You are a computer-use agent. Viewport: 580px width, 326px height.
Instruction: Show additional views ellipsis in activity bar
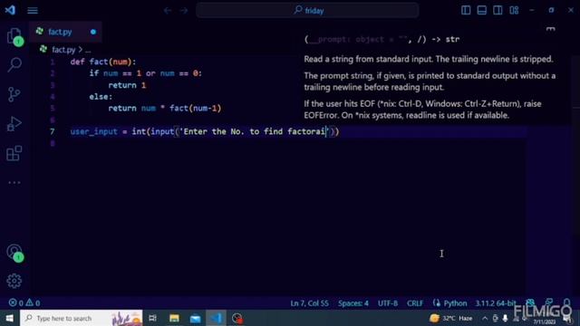tap(14, 182)
